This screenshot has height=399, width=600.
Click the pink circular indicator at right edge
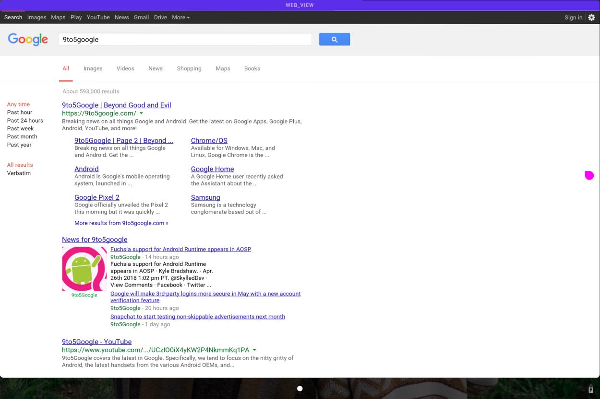pyautogui.click(x=589, y=175)
